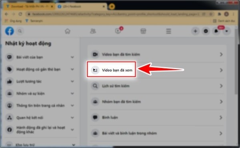Viewport: 240px width, 148px height.
Task: Open the notifications bell icon
Action: [x=216, y=31]
